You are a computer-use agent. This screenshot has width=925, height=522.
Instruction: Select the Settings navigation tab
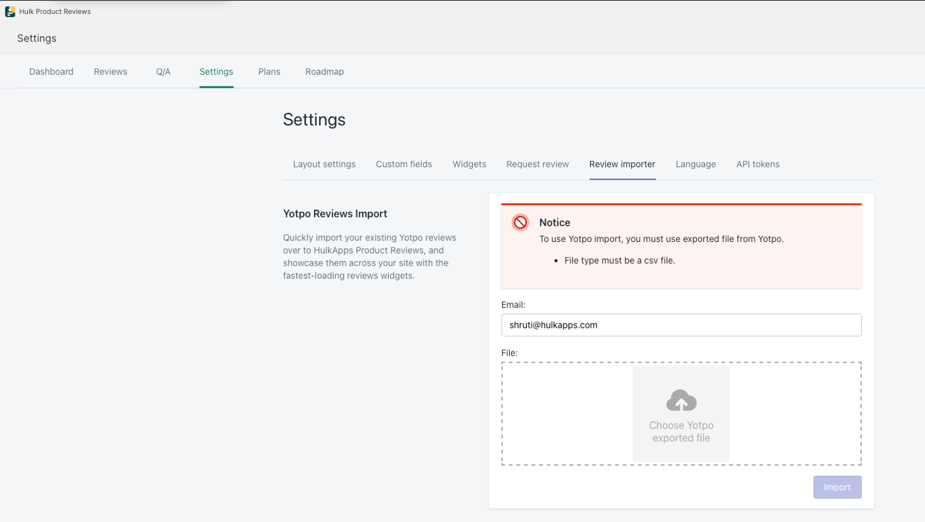[216, 71]
